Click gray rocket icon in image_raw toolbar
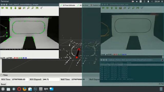The image size is (164, 92). tap(142, 8)
